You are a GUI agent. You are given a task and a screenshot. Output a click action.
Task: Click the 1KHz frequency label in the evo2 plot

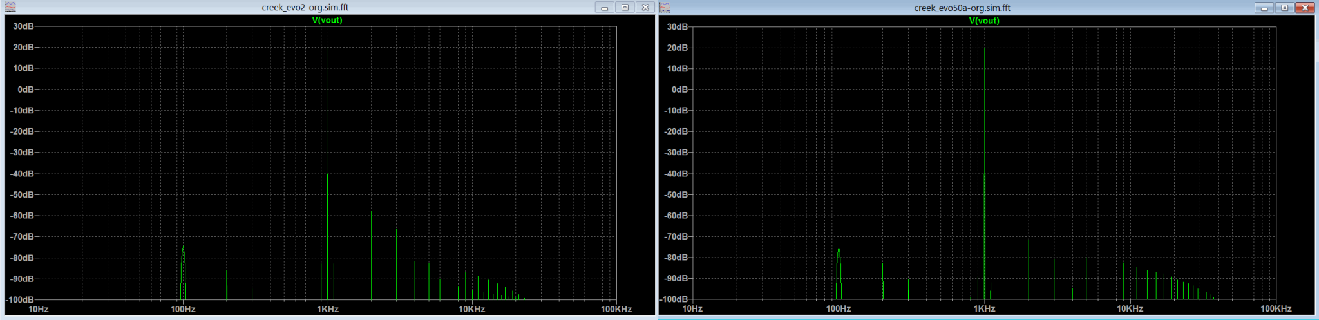(x=328, y=309)
